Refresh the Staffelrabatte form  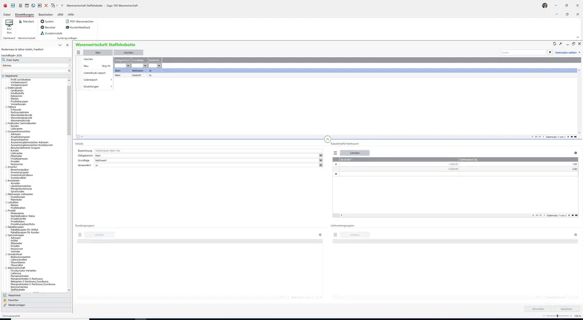[555, 44]
